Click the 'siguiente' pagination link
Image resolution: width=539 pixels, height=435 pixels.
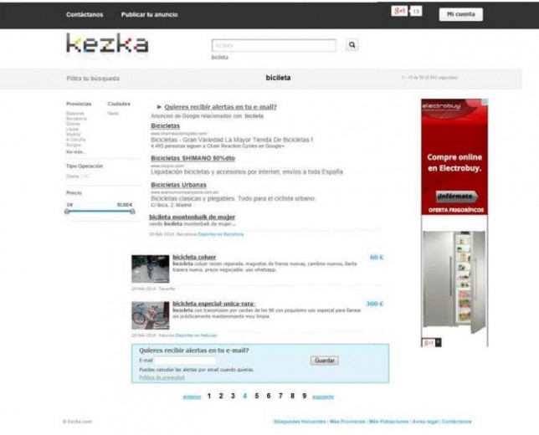(x=323, y=397)
